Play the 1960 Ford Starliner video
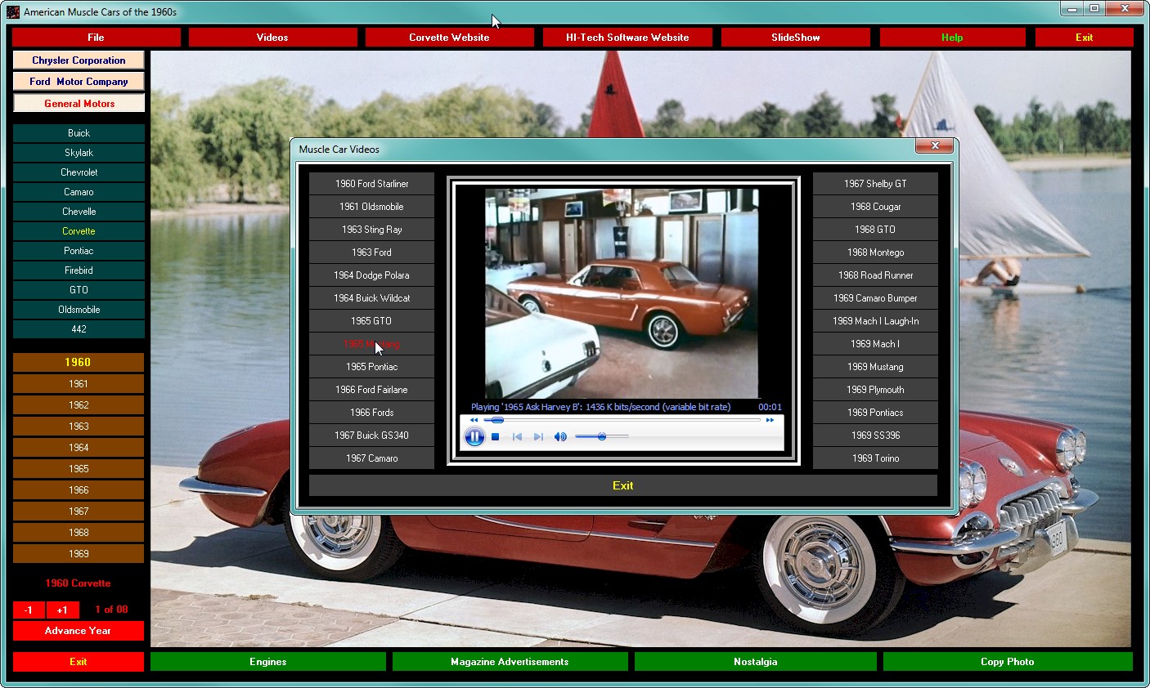Image resolution: width=1150 pixels, height=688 pixels. 371,184
